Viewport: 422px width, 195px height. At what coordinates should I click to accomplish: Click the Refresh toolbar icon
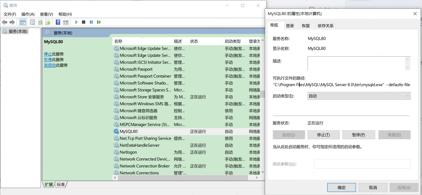coord(40,22)
